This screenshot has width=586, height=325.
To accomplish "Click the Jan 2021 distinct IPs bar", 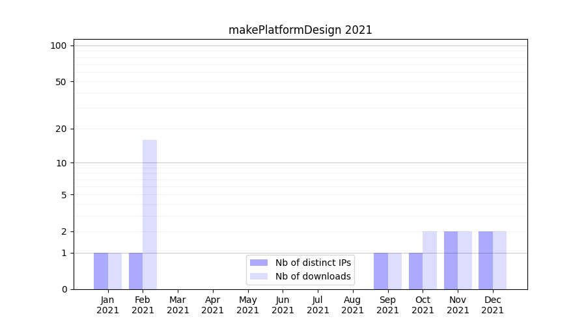I will click(101, 271).
